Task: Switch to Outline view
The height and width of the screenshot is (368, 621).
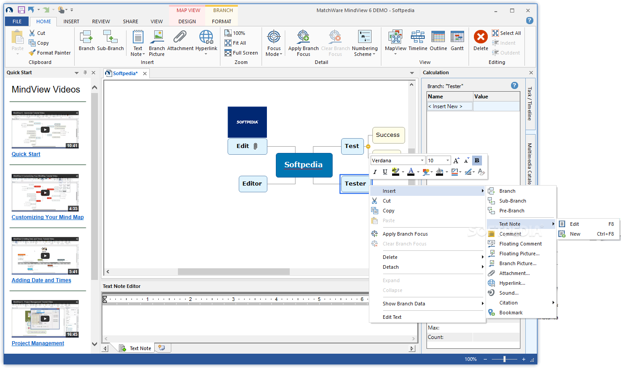Action: [x=438, y=41]
